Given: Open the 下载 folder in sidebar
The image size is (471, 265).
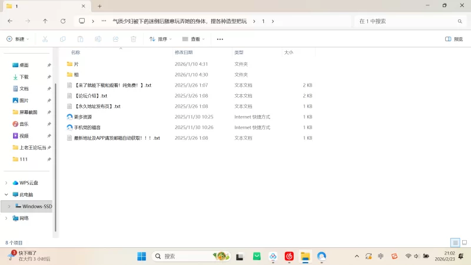Looking at the screenshot, I should [24, 77].
